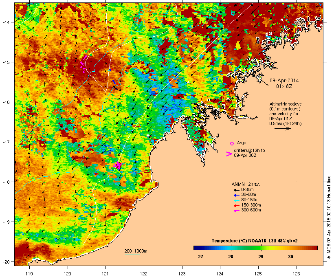The image size is (334, 277).
Task: Click longitude axis label 121
Action: 105,274
